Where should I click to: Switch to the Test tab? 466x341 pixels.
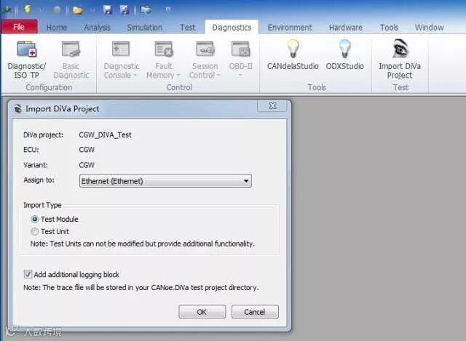pos(188,28)
